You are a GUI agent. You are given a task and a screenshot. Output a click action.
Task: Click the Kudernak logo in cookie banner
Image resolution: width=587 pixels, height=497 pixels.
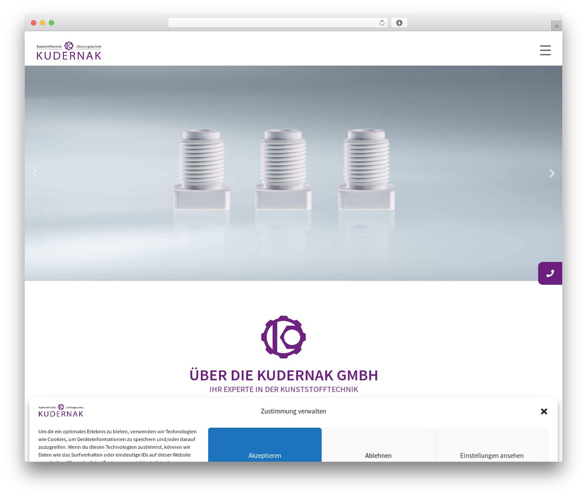coord(61,410)
